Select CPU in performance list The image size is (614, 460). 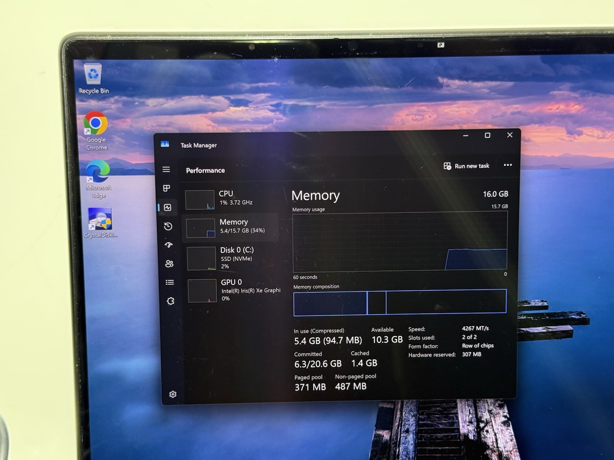coord(231,199)
